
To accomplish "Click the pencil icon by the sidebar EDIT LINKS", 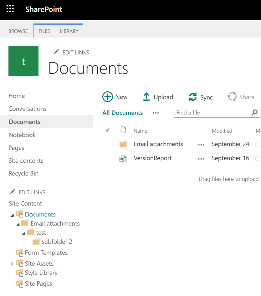I will tap(12, 192).
